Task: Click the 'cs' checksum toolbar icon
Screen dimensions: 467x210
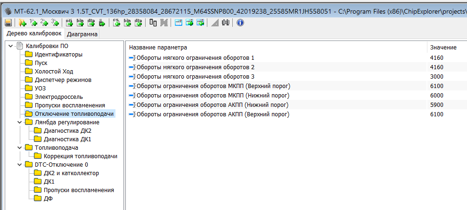Action: coord(116,22)
